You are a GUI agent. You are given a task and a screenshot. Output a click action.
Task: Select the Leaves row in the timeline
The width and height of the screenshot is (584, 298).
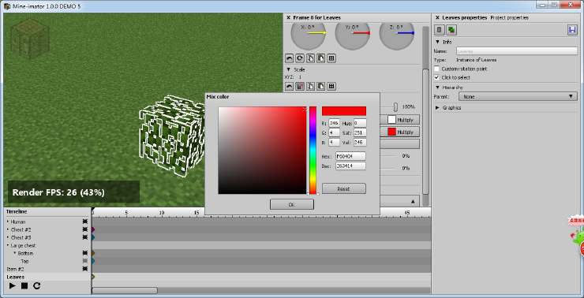(x=47, y=277)
